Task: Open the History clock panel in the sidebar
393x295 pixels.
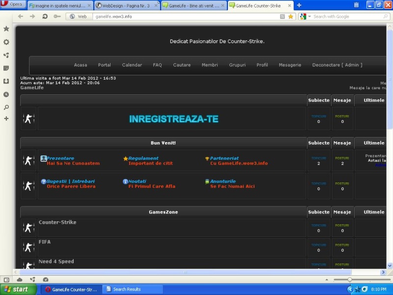Action: point(6,94)
